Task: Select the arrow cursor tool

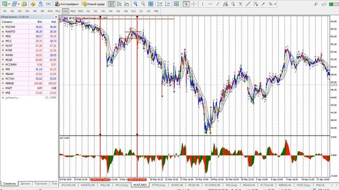Action: 186,4
